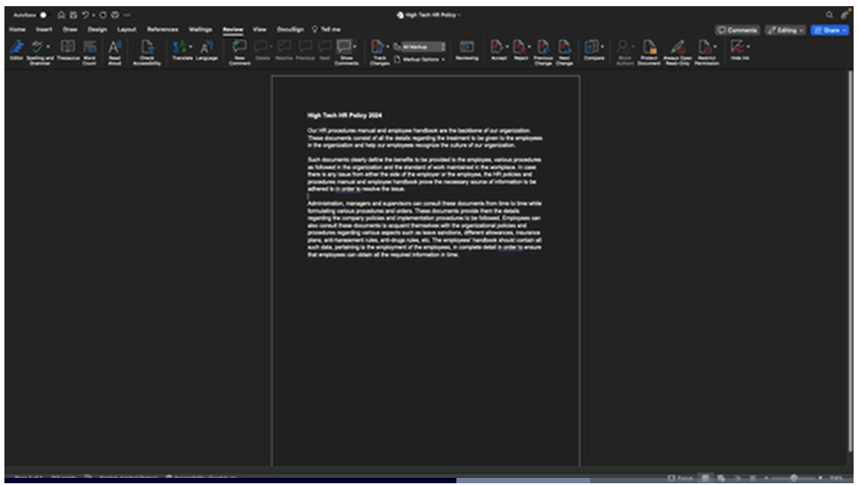Insert a New Comment

pos(239,52)
